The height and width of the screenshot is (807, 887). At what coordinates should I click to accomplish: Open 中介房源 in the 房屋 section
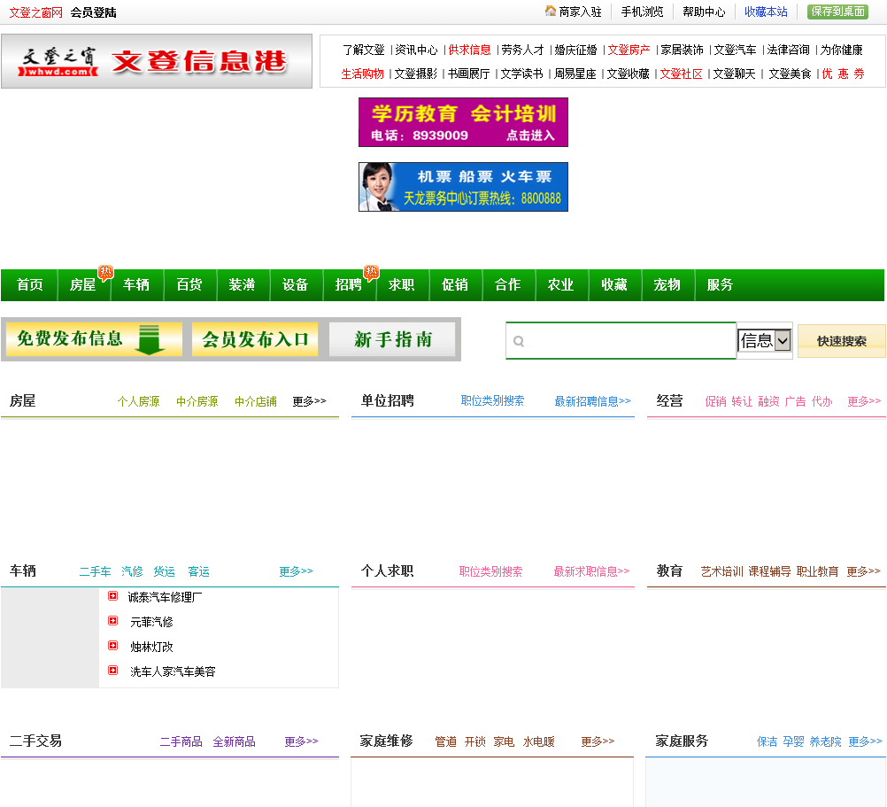pyautogui.click(x=197, y=402)
